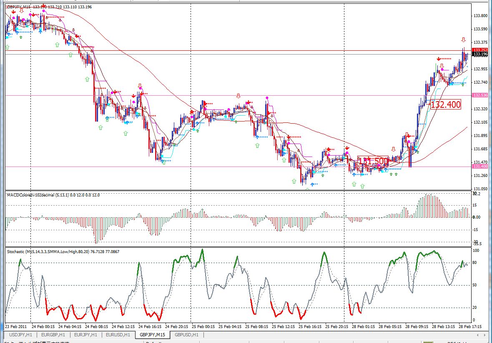Click the 23 Feb 2011 date label
The image size is (492, 343).
pyautogui.click(x=16, y=326)
